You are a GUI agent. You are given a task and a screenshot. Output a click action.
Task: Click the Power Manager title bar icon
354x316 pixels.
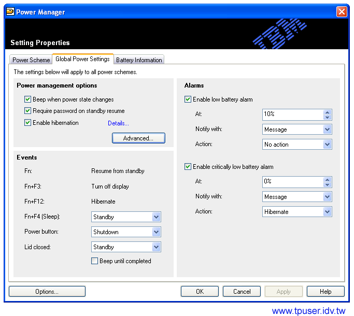tap(10, 12)
